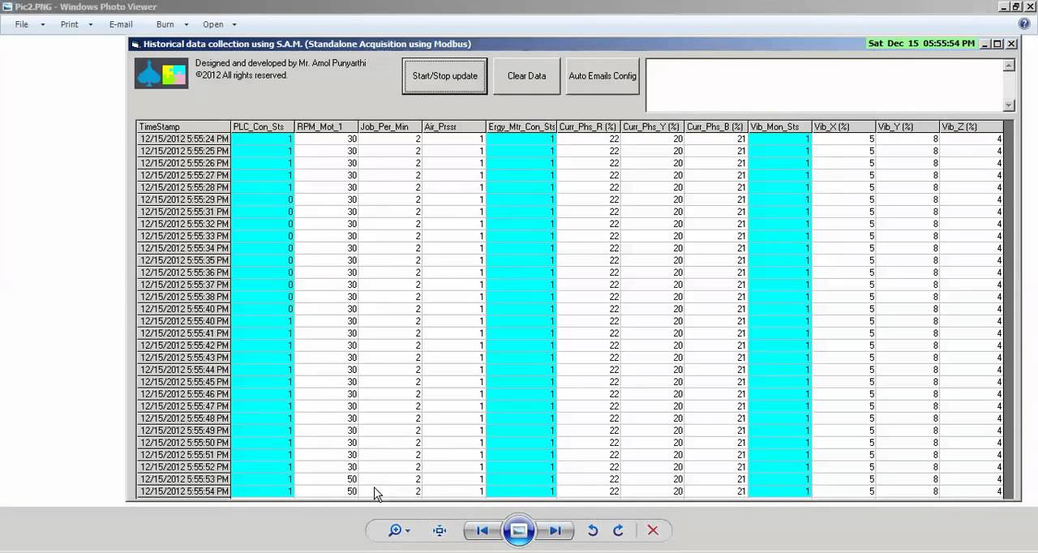Click the Vib_X (%) column header
This screenshot has height=553, width=1038.
(843, 126)
